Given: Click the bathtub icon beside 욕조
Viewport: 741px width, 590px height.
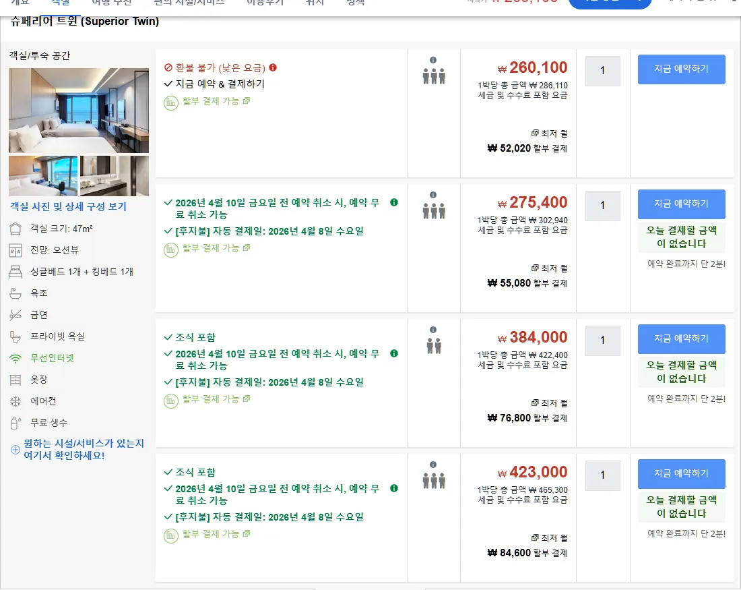Looking at the screenshot, I should pyautogui.click(x=15, y=293).
